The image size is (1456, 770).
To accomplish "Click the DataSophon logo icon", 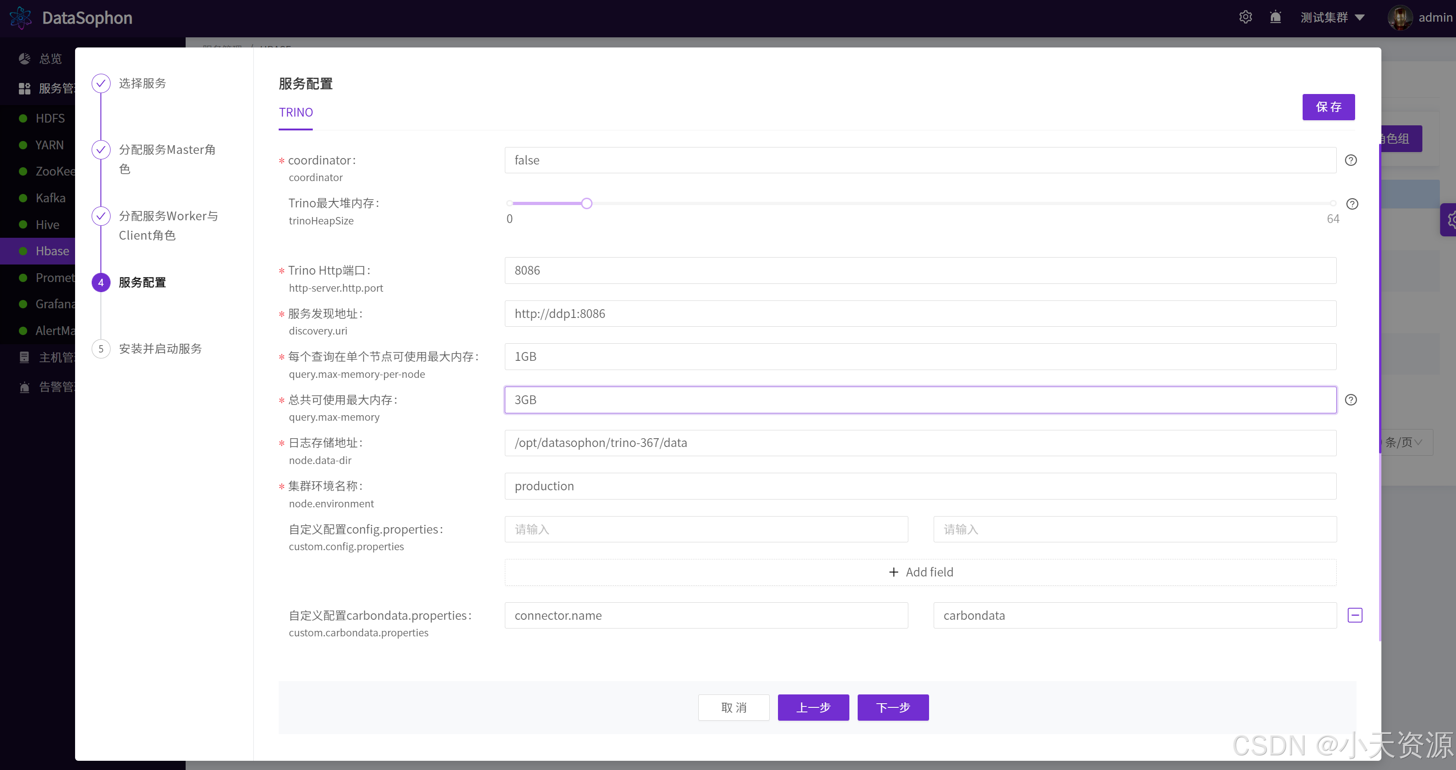I will 21,18.
